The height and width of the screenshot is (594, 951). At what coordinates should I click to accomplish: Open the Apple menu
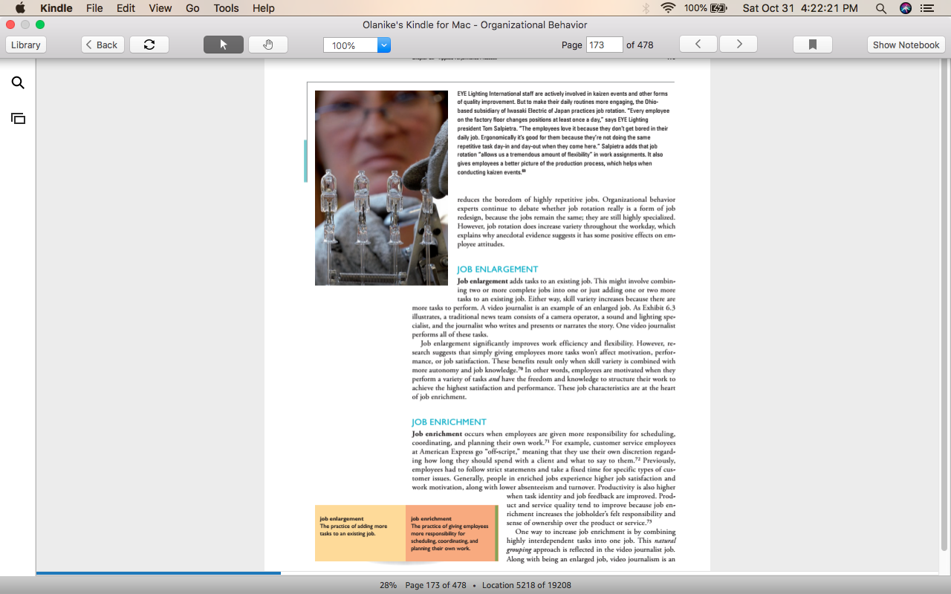[20, 8]
